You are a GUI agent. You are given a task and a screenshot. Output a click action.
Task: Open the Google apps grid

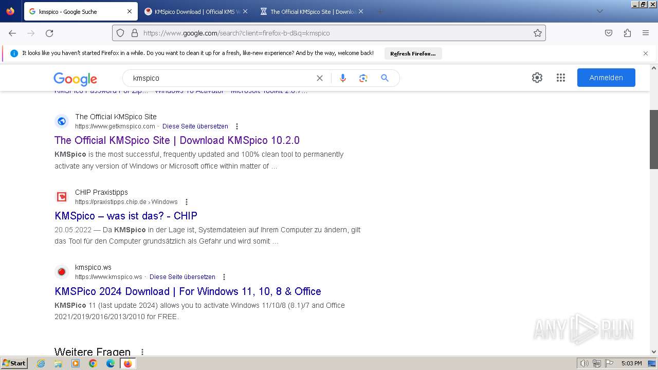pos(561,78)
